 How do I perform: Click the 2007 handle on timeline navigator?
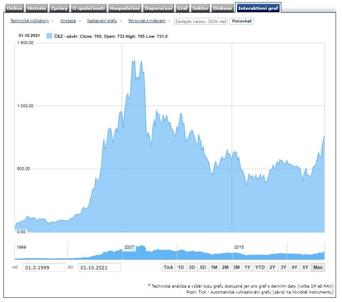[129, 247]
